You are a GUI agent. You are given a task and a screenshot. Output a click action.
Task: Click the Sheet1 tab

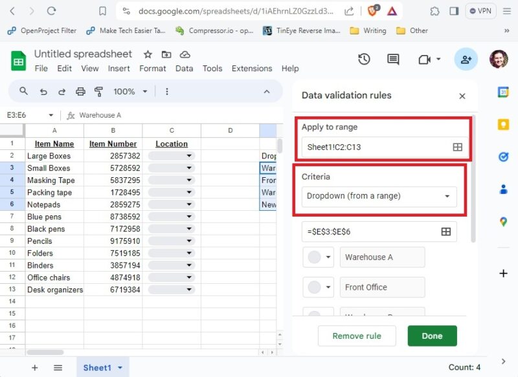(97, 367)
